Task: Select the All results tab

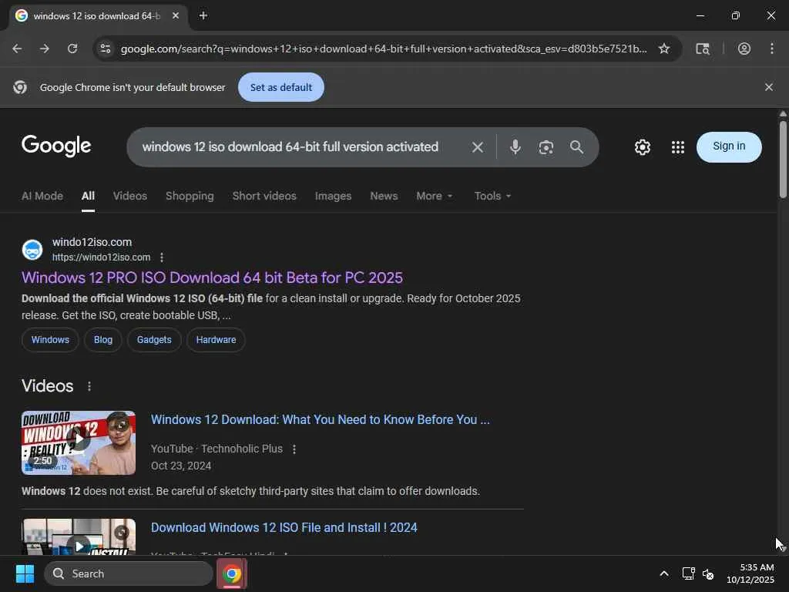Action: coord(88,196)
